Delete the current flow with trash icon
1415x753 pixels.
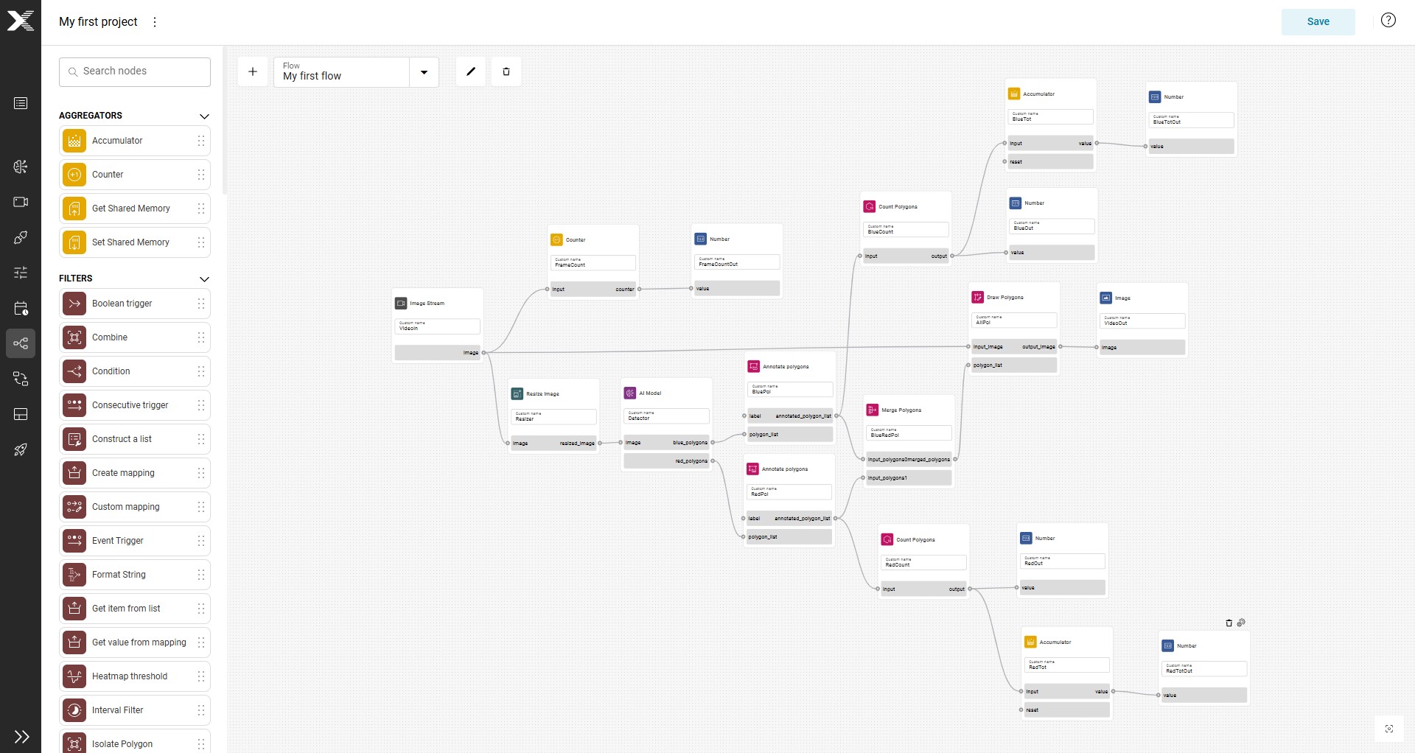pyautogui.click(x=506, y=71)
